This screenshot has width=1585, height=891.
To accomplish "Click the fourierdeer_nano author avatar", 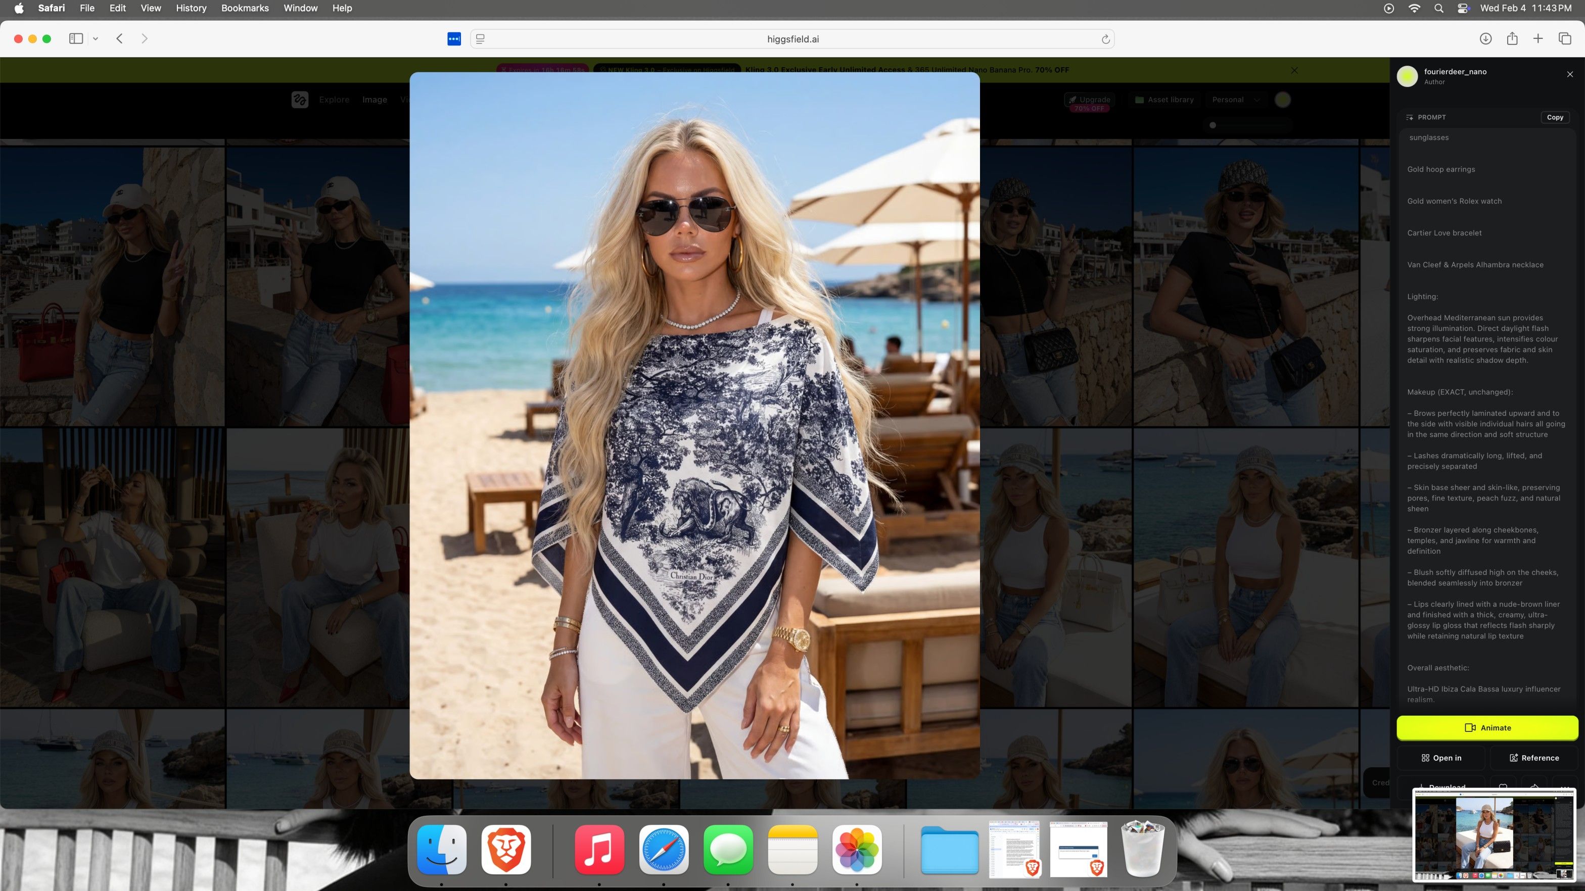I will [1407, 76].
